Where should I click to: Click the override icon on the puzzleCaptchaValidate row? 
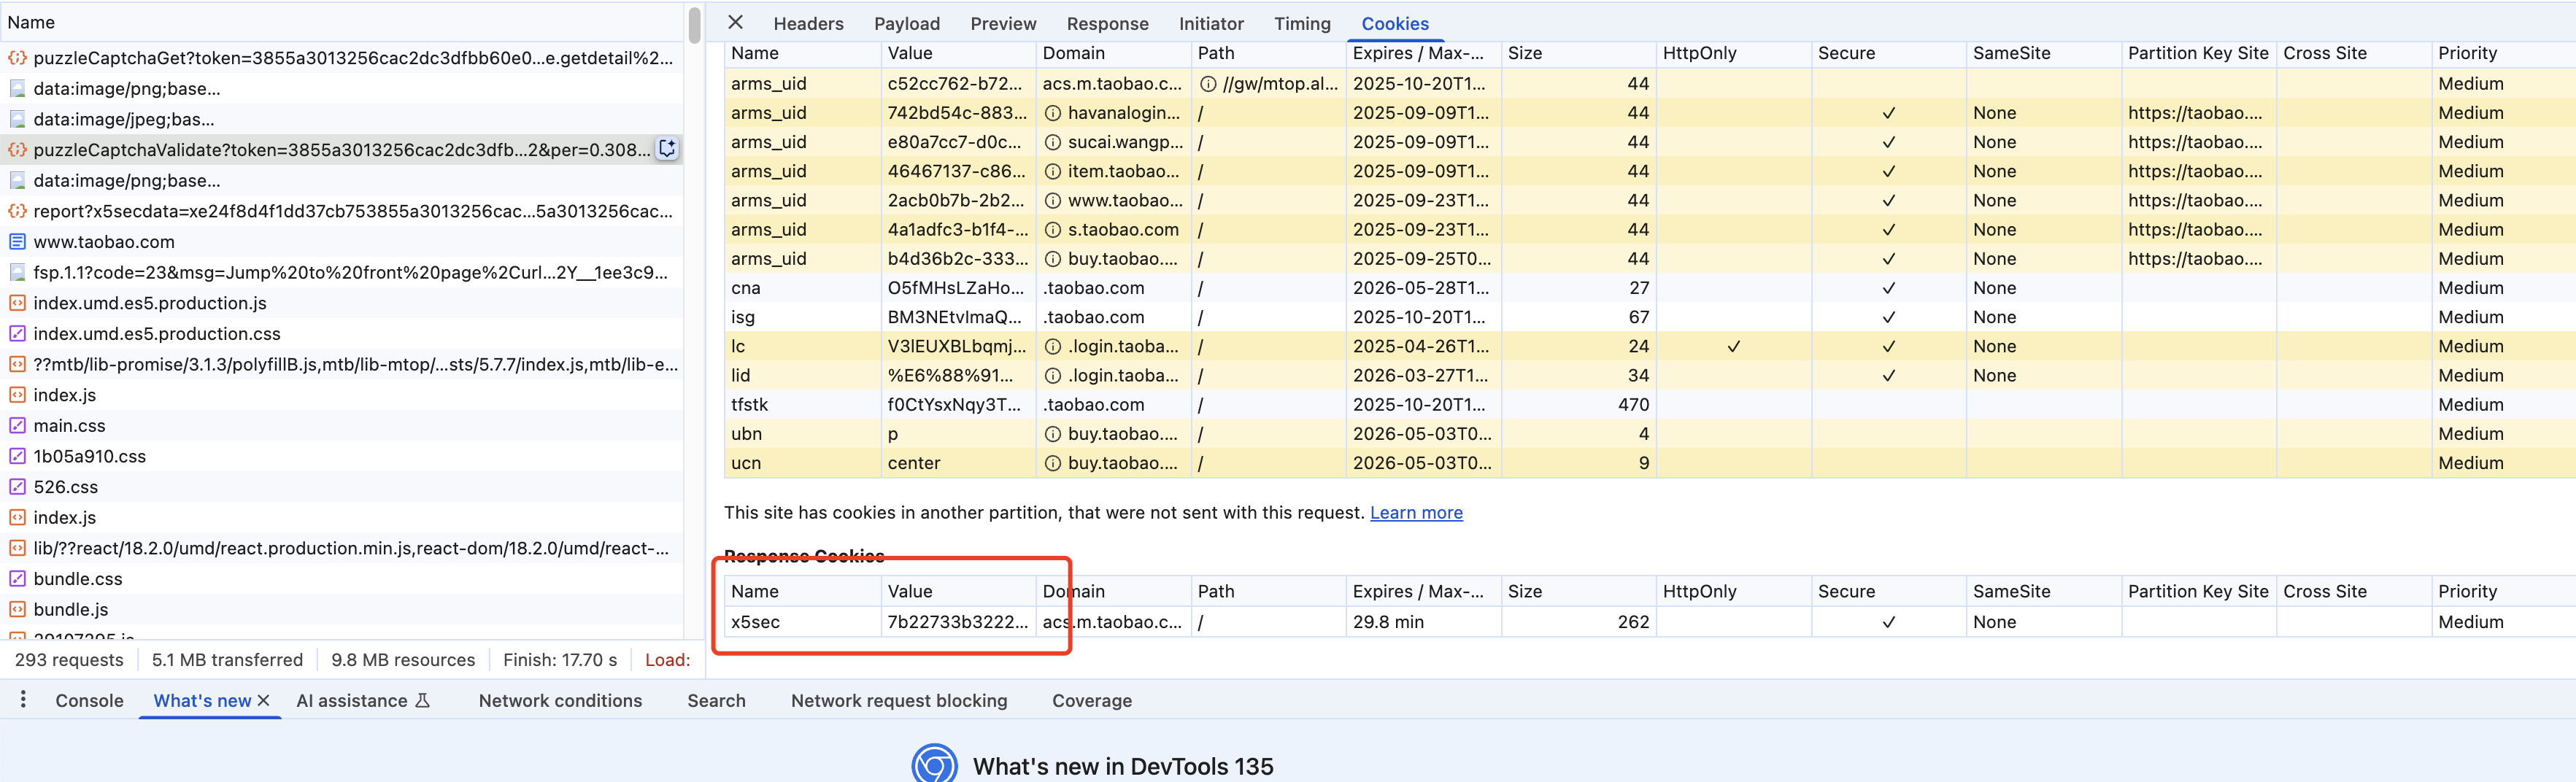click(667, 149)
